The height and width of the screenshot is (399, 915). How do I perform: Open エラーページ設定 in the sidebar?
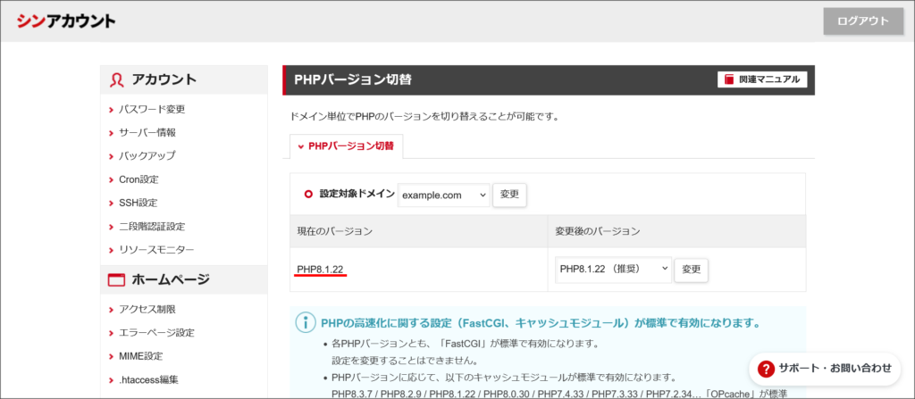(x=156, y=333)
